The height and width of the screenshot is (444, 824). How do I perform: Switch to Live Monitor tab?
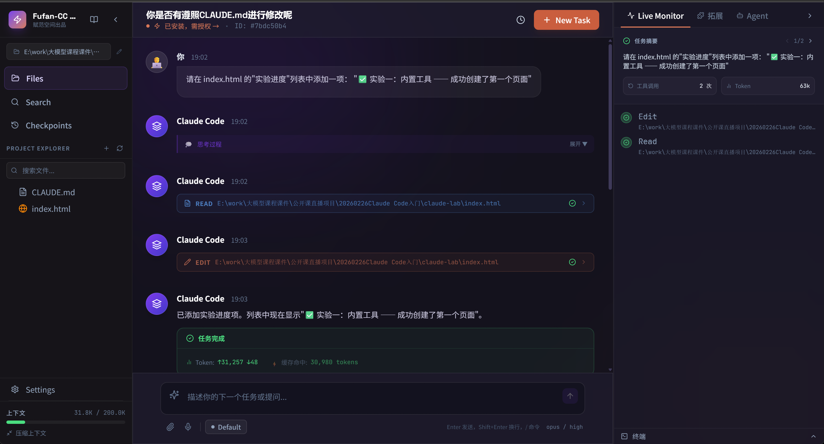point(655,16)
